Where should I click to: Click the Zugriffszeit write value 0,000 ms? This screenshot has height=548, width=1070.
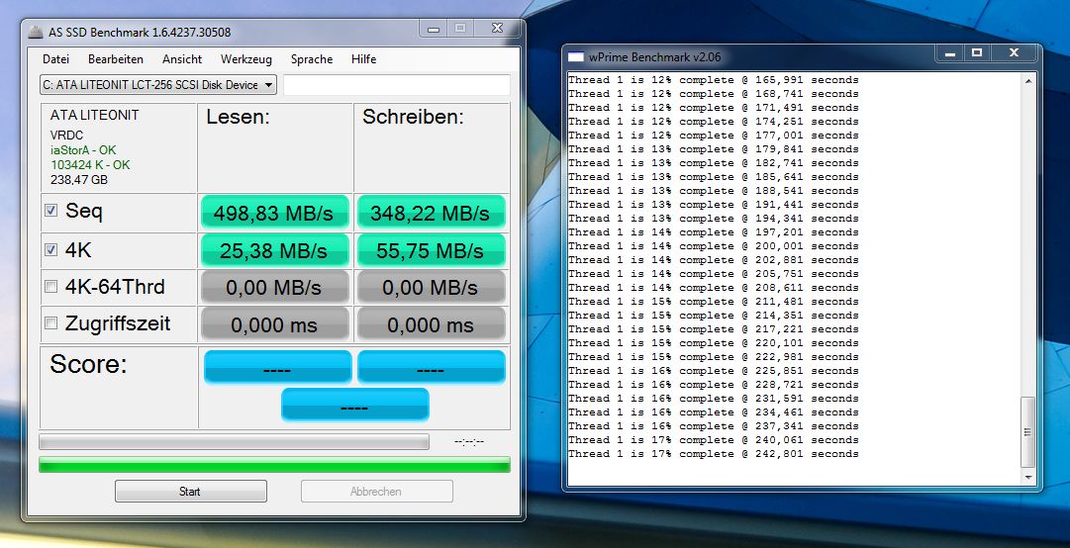tap(431, 324)
